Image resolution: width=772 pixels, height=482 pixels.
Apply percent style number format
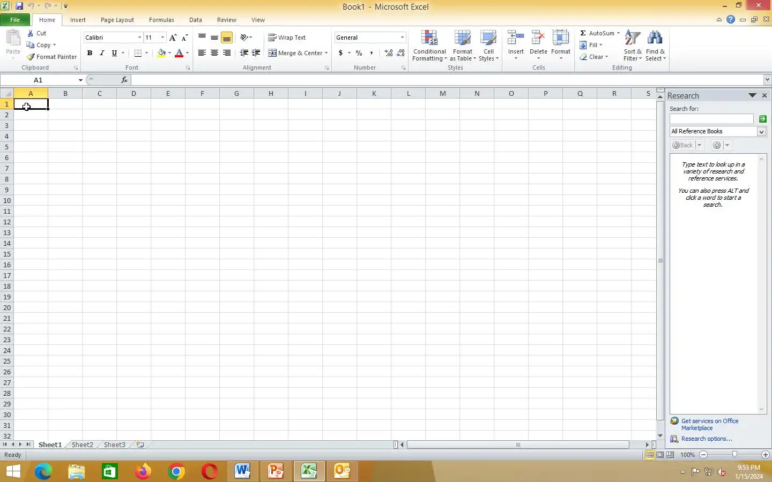point(359,53)
